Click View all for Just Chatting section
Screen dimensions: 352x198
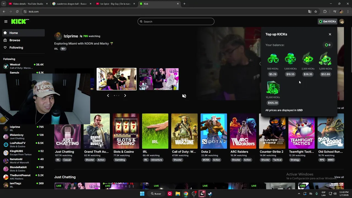click(x=339, y=177)
